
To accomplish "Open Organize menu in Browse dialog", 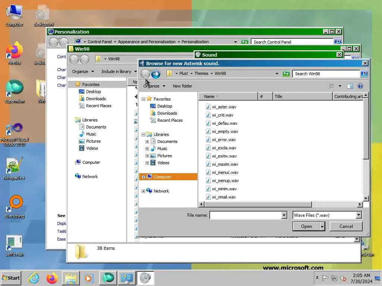I will click(154, 86).
